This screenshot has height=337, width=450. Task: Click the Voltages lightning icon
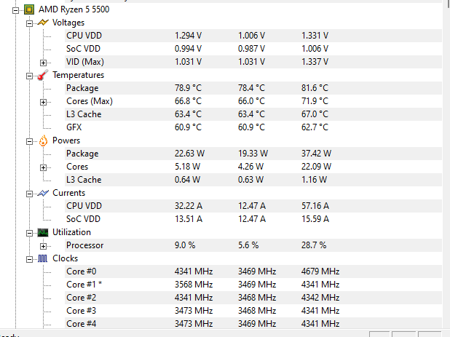coord(42,23)
